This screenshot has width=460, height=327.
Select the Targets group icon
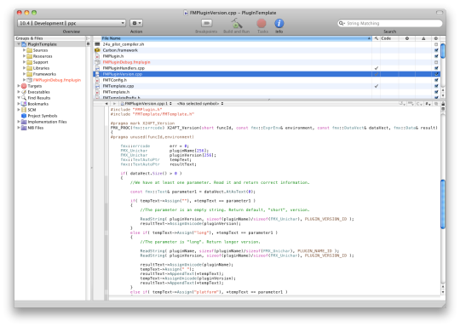coord(24,86)
